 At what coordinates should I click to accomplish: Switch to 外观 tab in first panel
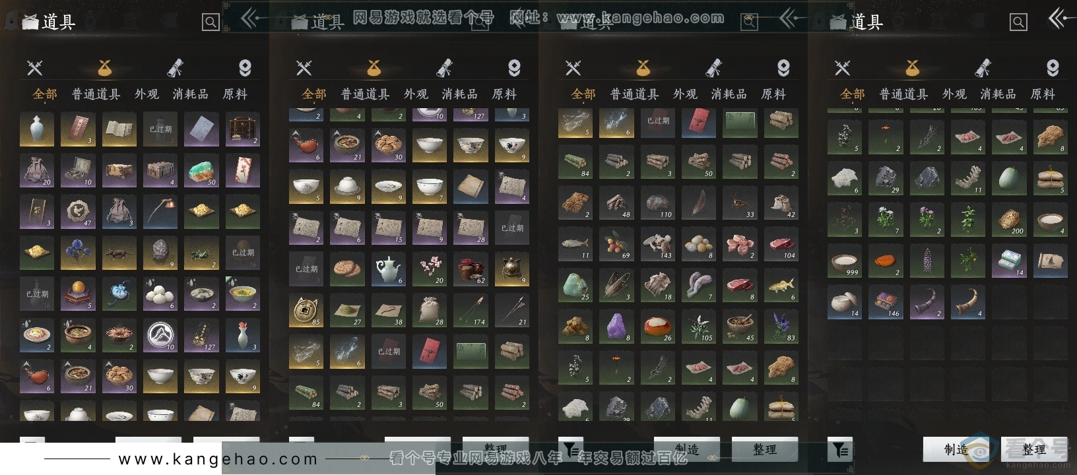click(x=147, y=94)
